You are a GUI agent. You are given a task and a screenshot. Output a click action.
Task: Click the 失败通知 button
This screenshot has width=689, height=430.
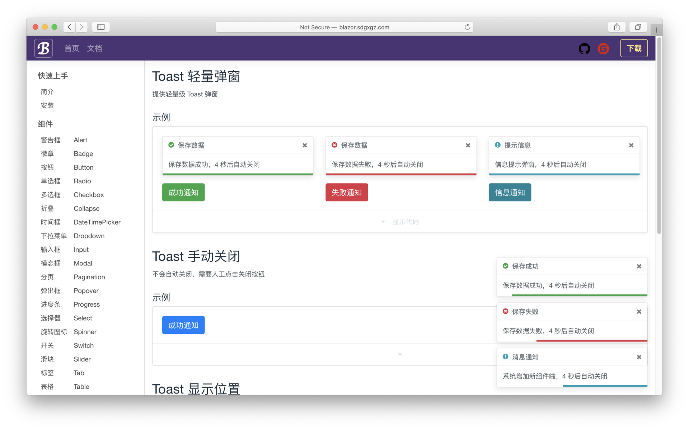click(347, 192)
